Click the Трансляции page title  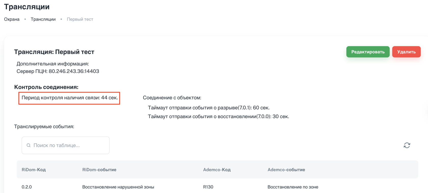(27, 7)
